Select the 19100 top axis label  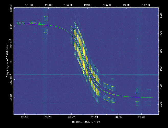[29, 5]
